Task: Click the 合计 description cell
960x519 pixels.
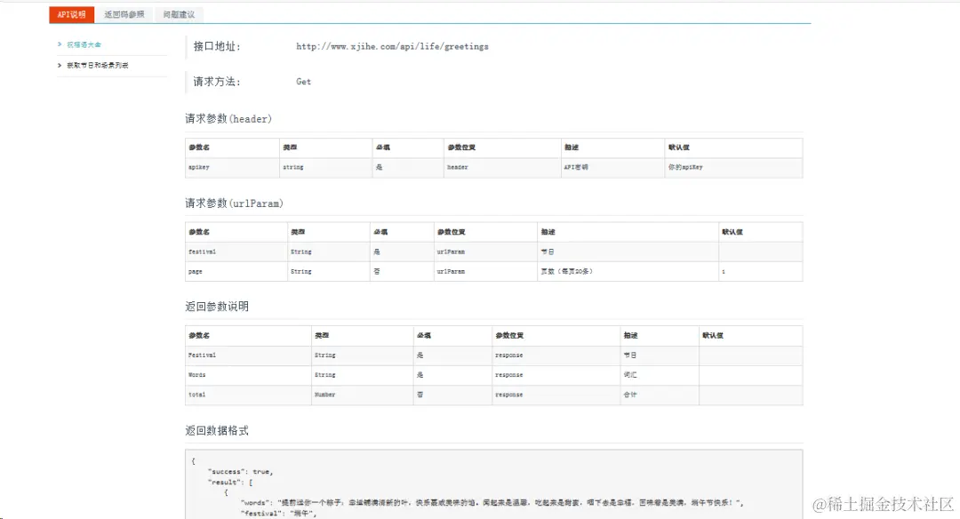Action: pos(660,395)
